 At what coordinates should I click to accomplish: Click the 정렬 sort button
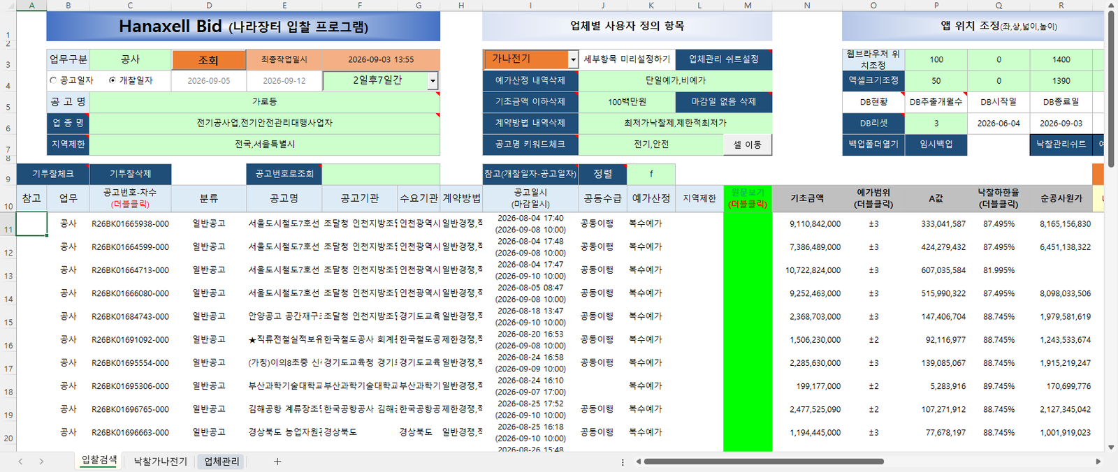tap(603, 174)
